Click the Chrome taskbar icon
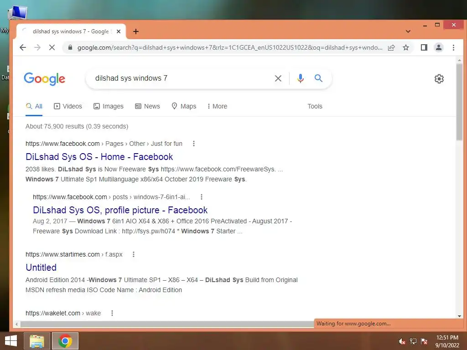 point(65,341)
